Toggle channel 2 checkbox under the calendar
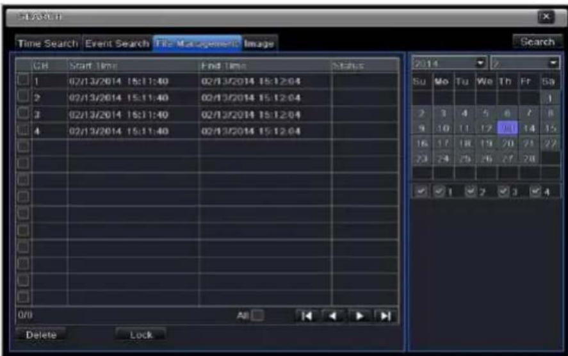Viewport: 568px width, 356px height. point(471,191)
